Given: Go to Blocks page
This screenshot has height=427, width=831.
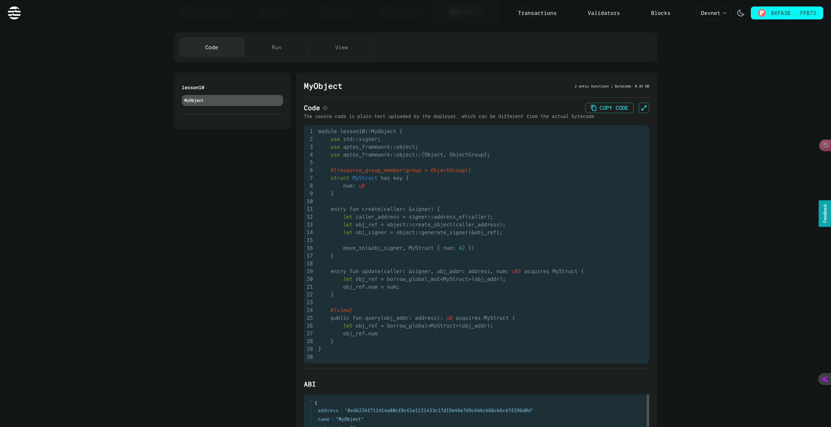Looking at the screenshot, I should pos(661,13).
